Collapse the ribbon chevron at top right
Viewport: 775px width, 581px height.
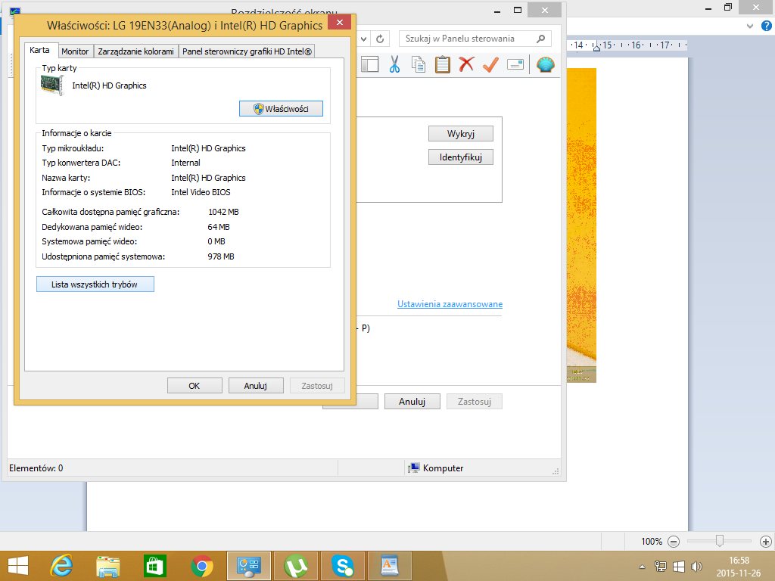click(x=750, y=26)
